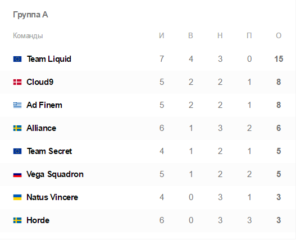Click the О points column header
Image resolution: width=296 pixels, height=240 pixels.
[279, 35]
